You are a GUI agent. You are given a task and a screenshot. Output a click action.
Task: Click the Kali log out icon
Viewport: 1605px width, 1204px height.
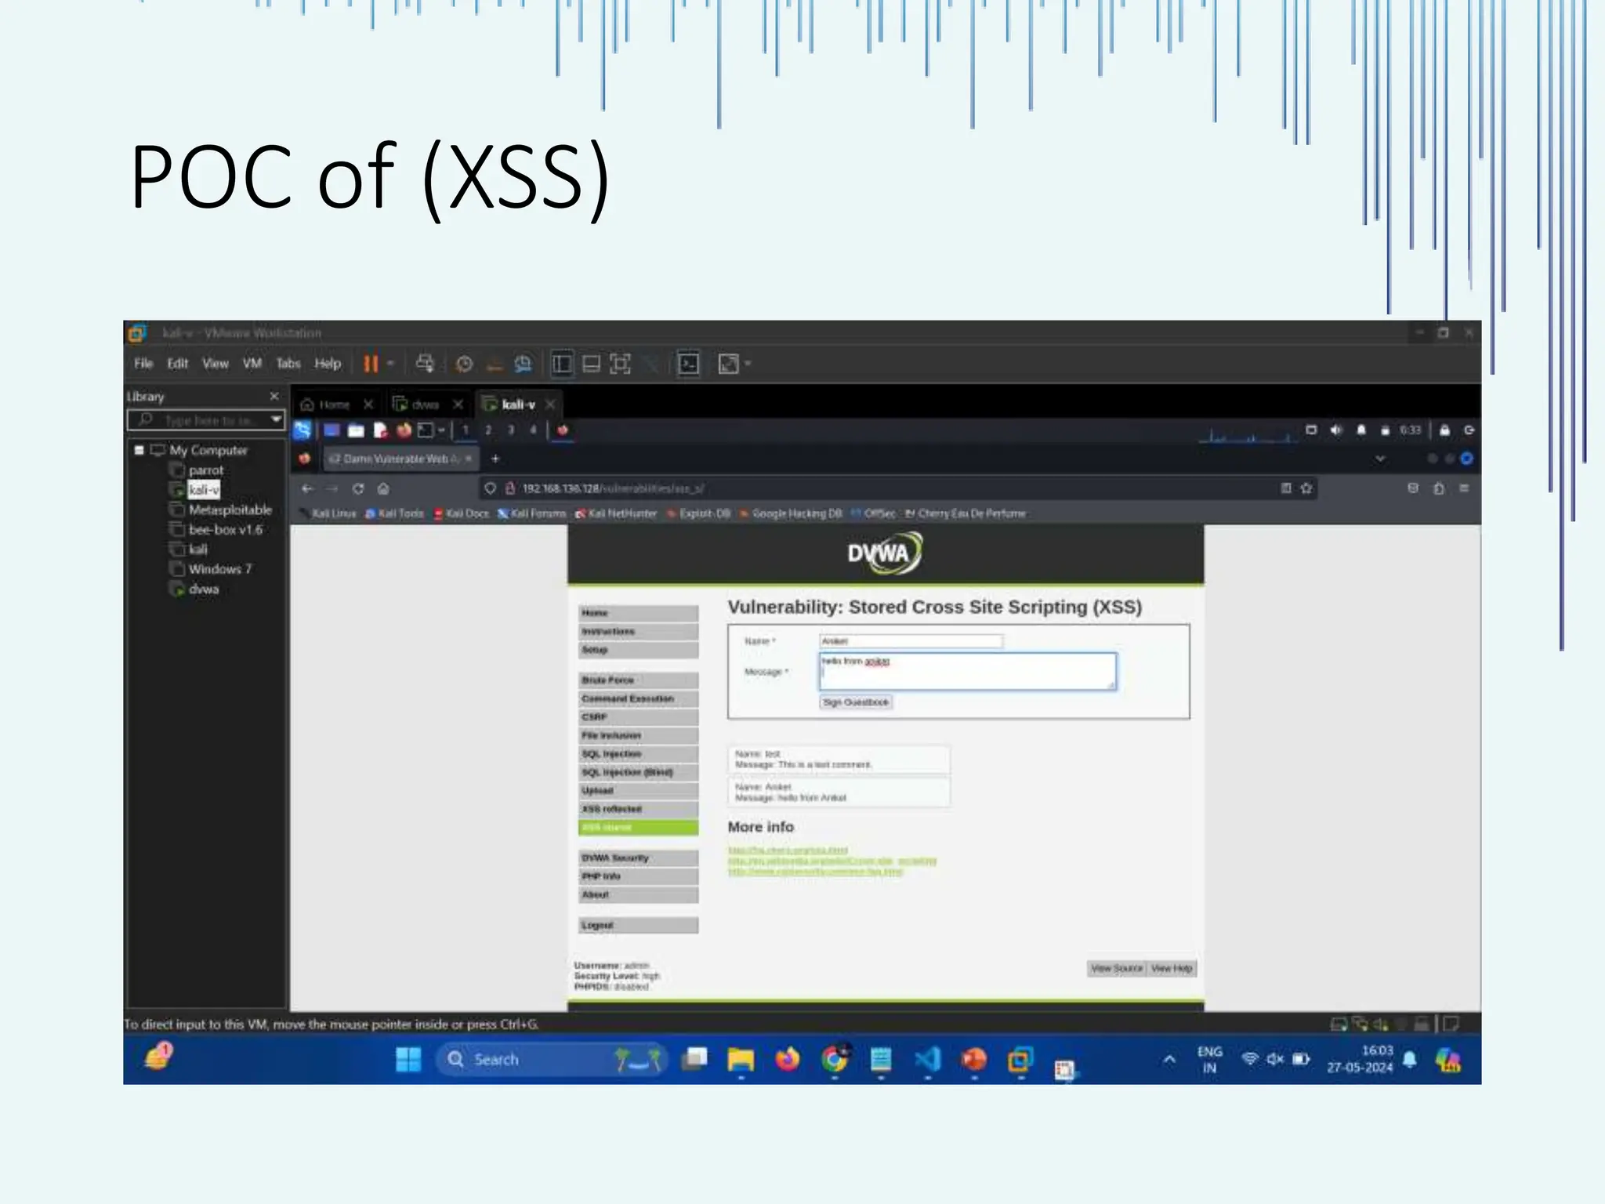tap(1469, 430)
